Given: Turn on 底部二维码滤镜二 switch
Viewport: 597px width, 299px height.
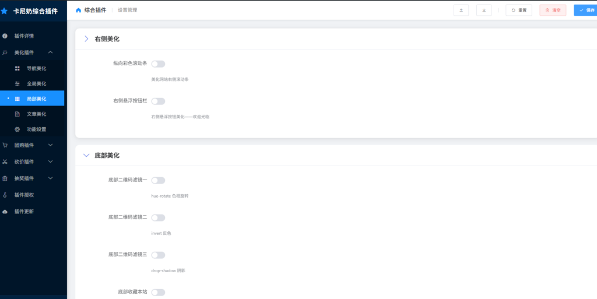Looking at the screenshot, I should click(158, 217).
